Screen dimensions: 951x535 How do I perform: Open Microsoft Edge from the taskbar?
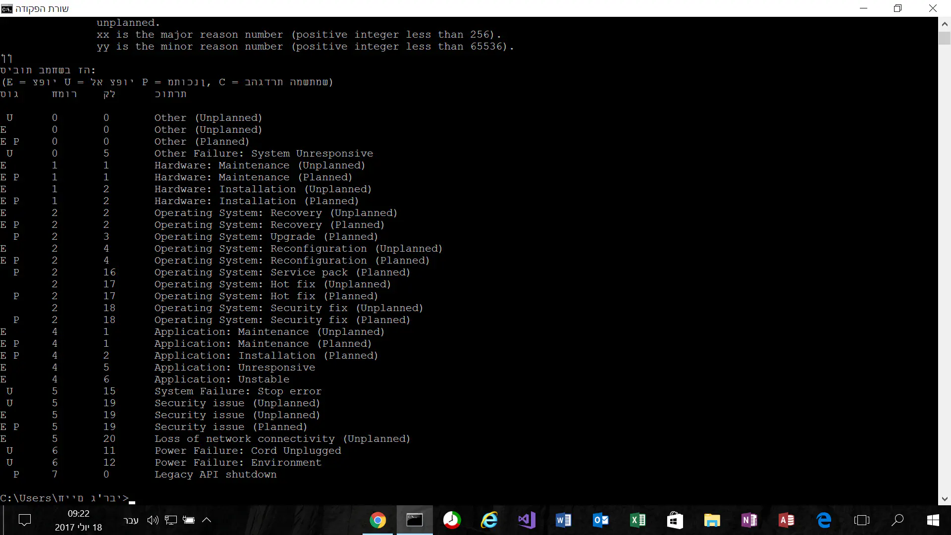(823, 520)
